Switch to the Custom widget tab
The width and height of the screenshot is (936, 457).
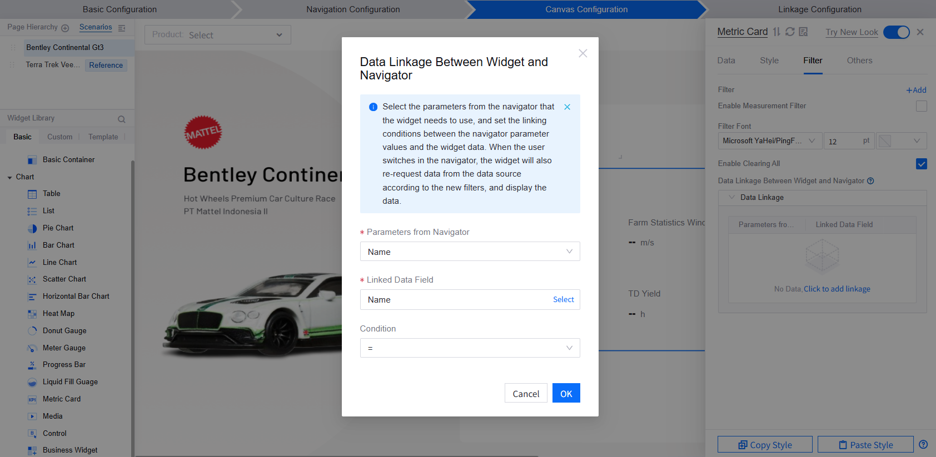tap(59, 137)
